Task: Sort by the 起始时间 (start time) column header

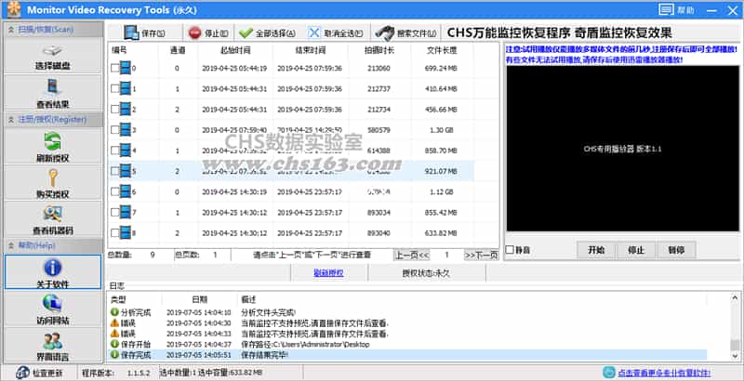Action: (x=235, y=50)
